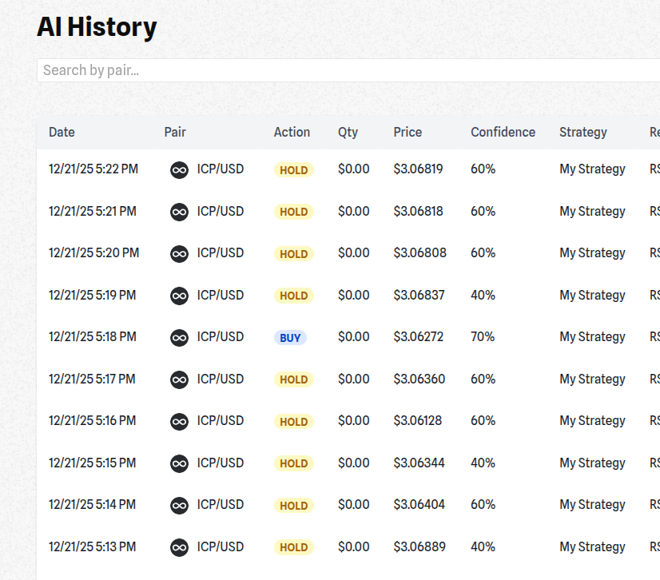Viewport: 660px width, 580px height.
Task: Click the ICP logo on the 5:21 PM row
Action: tap(179, 212)
